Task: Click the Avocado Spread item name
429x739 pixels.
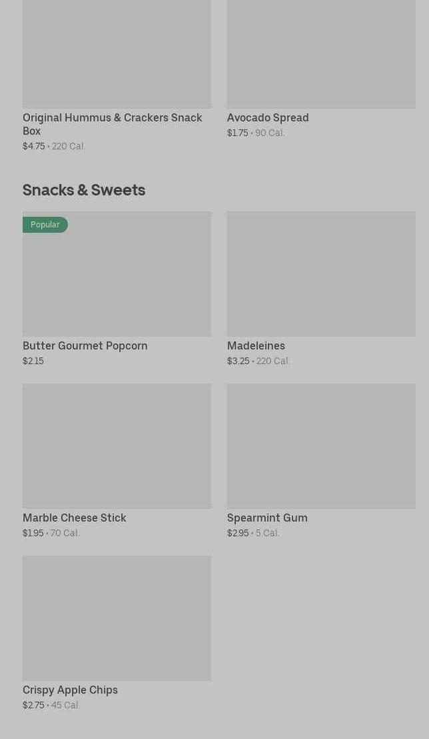Action: pyautogui.click(x=268, y=117)
